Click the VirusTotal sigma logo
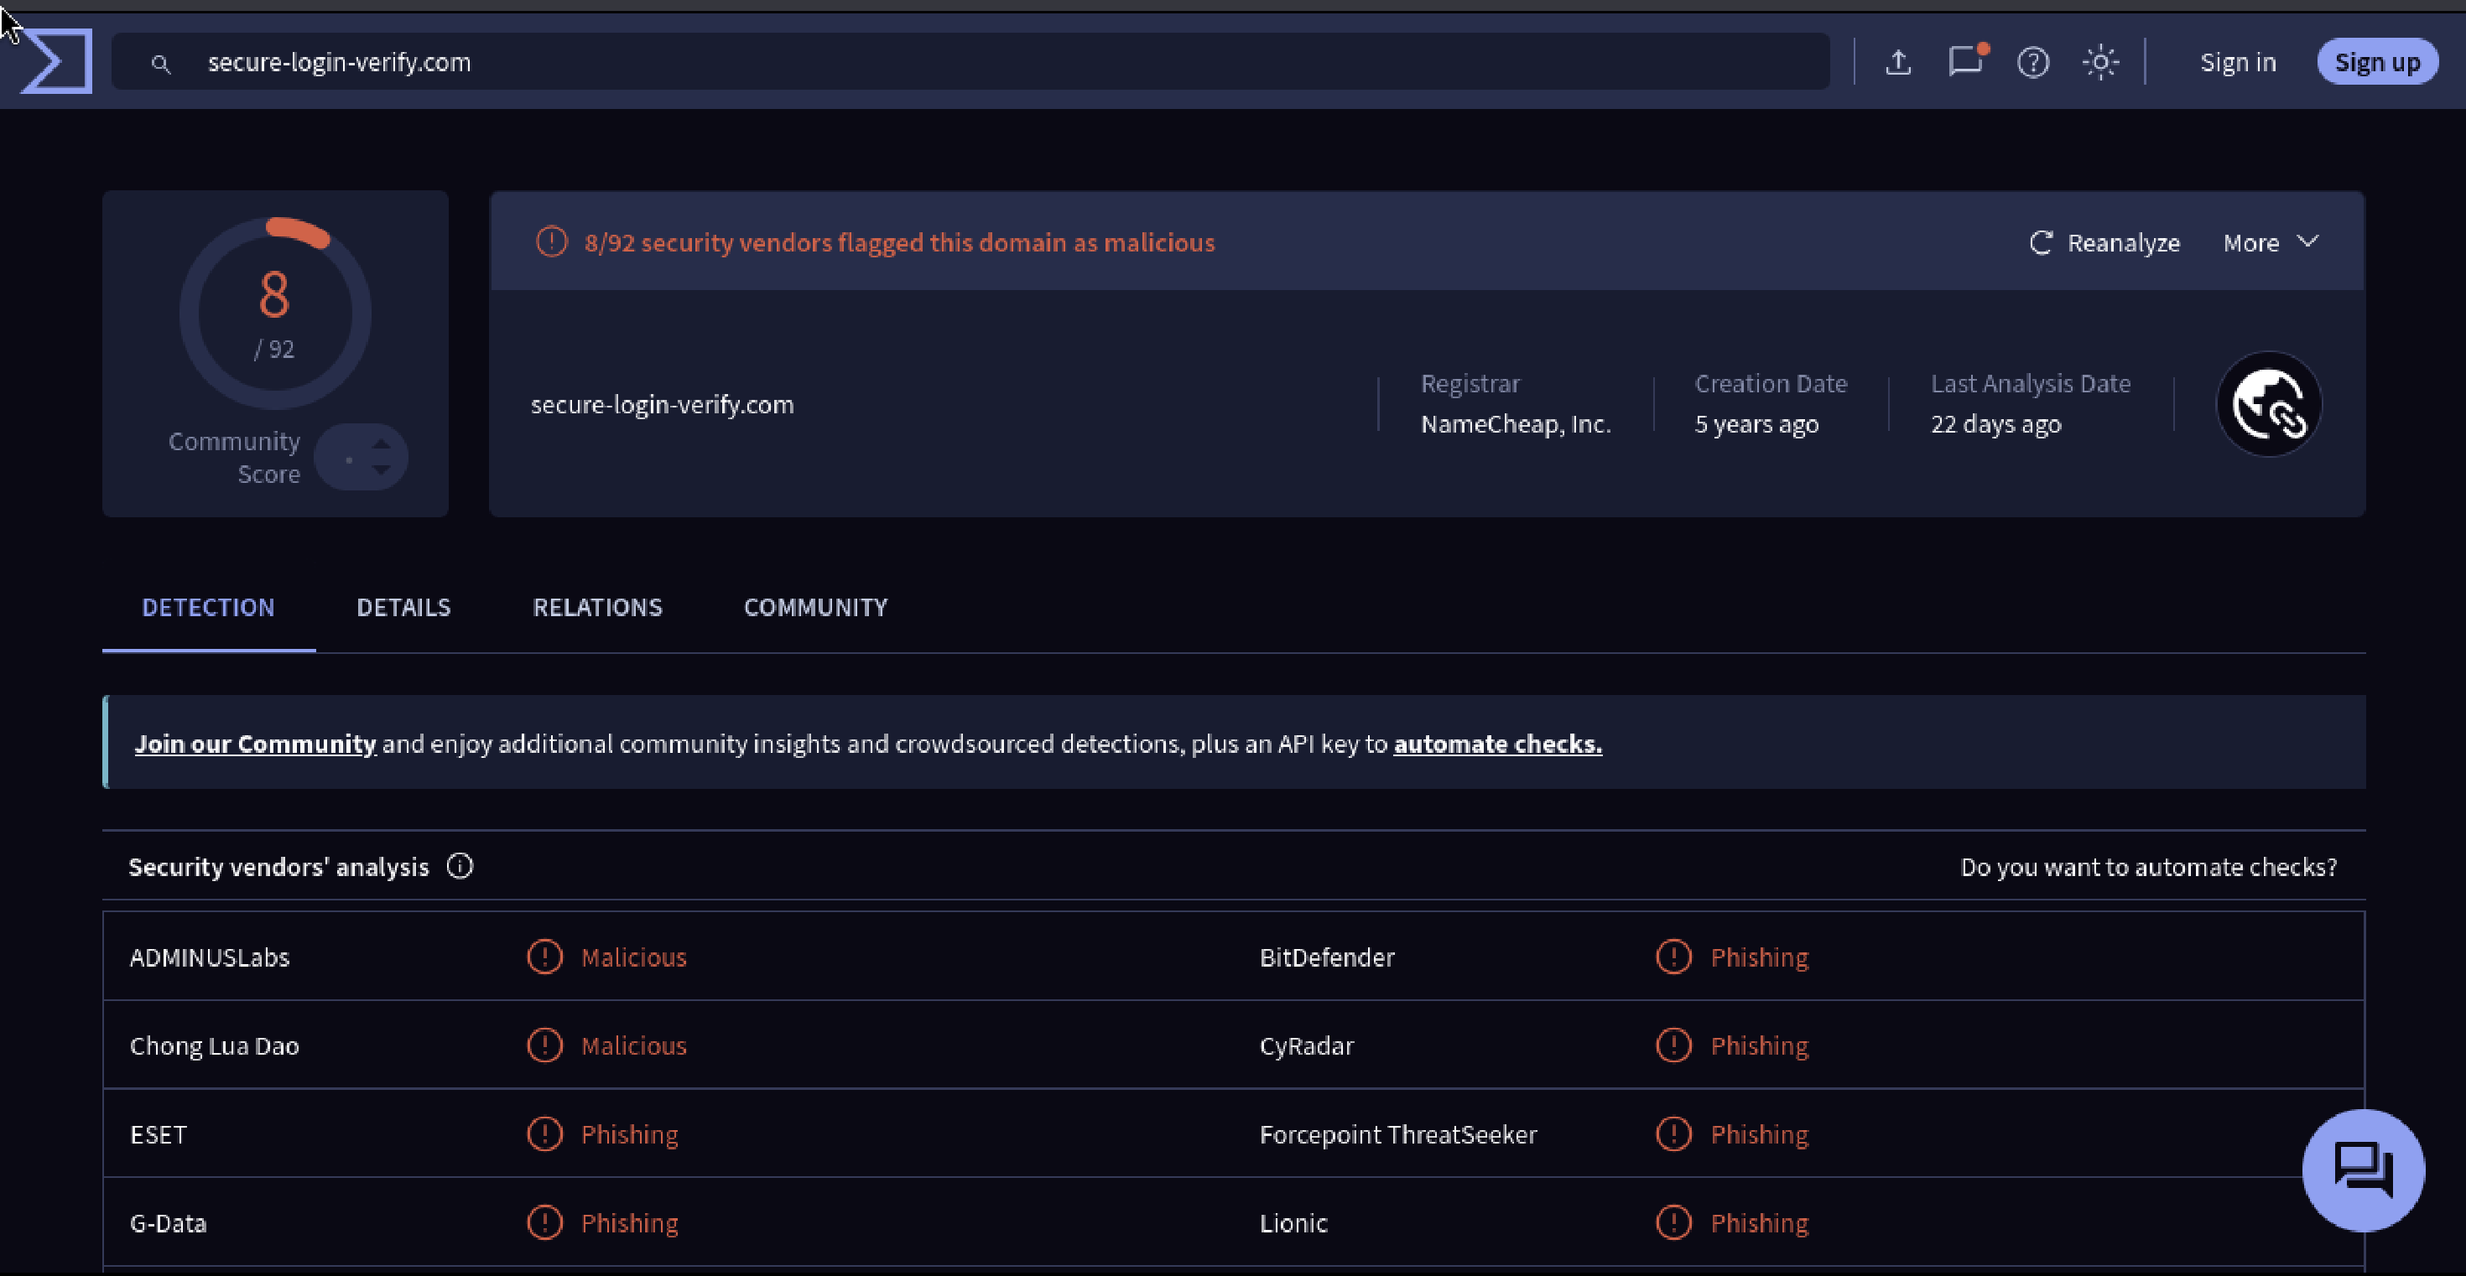The height and width of the screenshot is (1276, 2466). click(x=56, y=61)
